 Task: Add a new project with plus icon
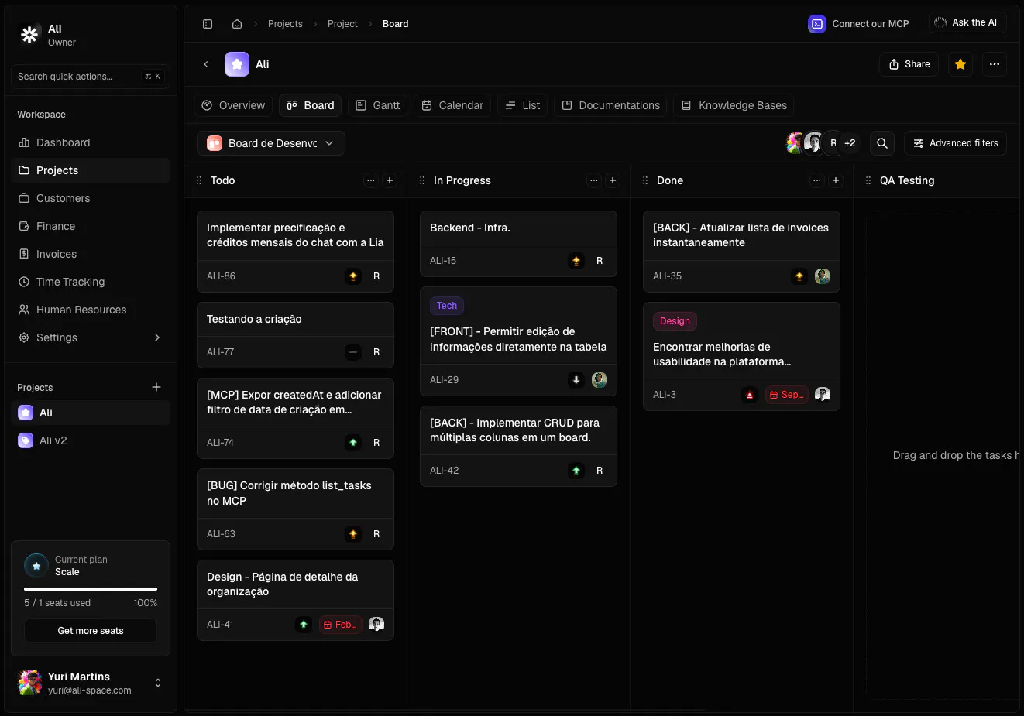click(x=156, y=387)
